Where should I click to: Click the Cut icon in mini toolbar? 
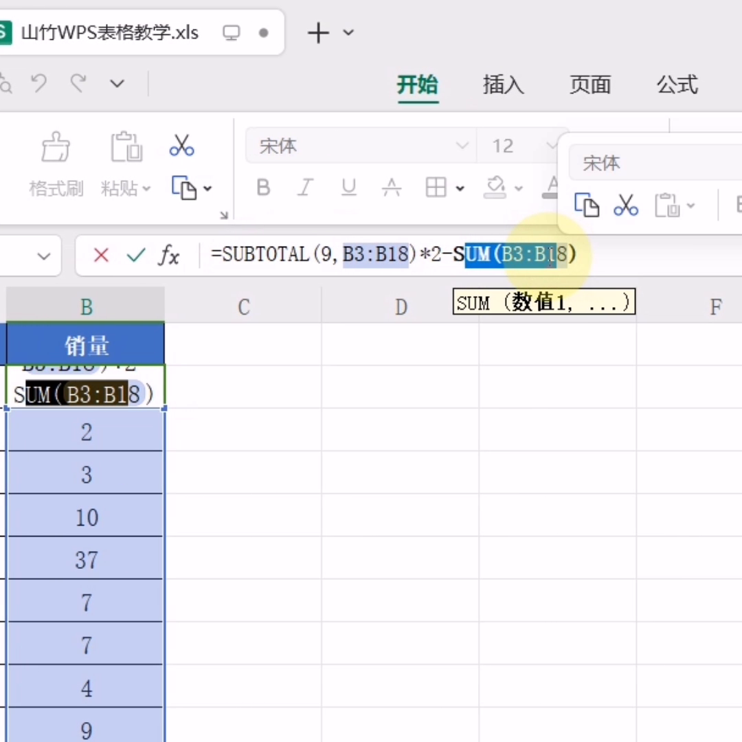coord(626,205)
